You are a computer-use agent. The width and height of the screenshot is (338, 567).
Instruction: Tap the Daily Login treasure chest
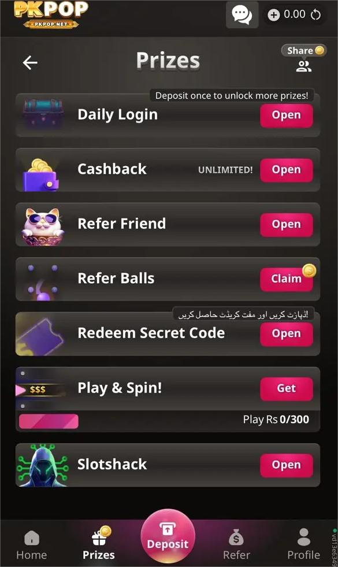43,114
